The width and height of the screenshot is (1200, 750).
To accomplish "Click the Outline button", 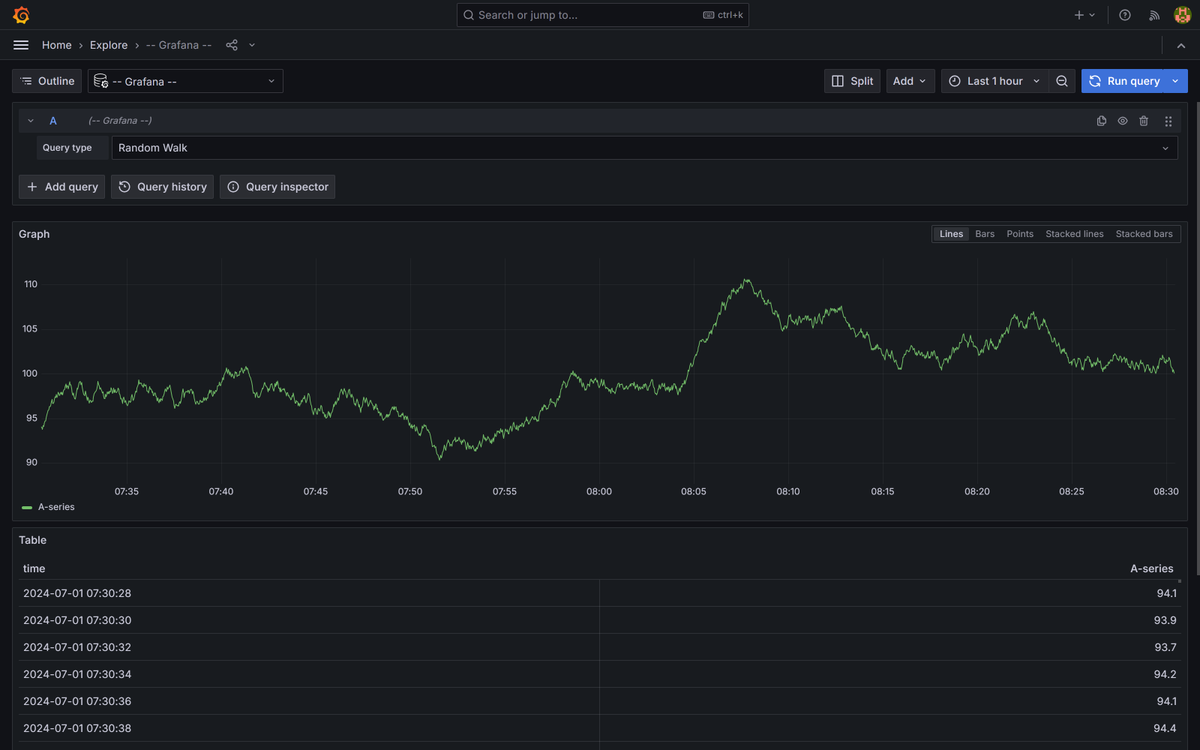I will [x=47, y=81].
